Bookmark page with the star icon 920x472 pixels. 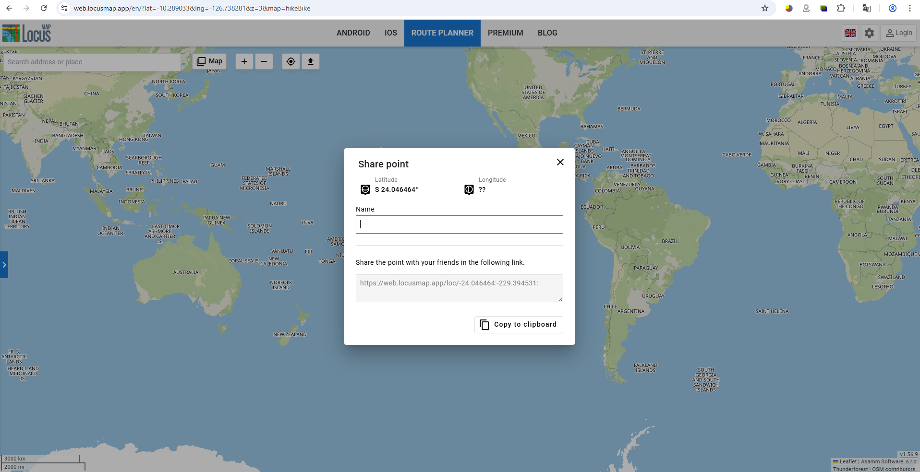click(765, 8)
